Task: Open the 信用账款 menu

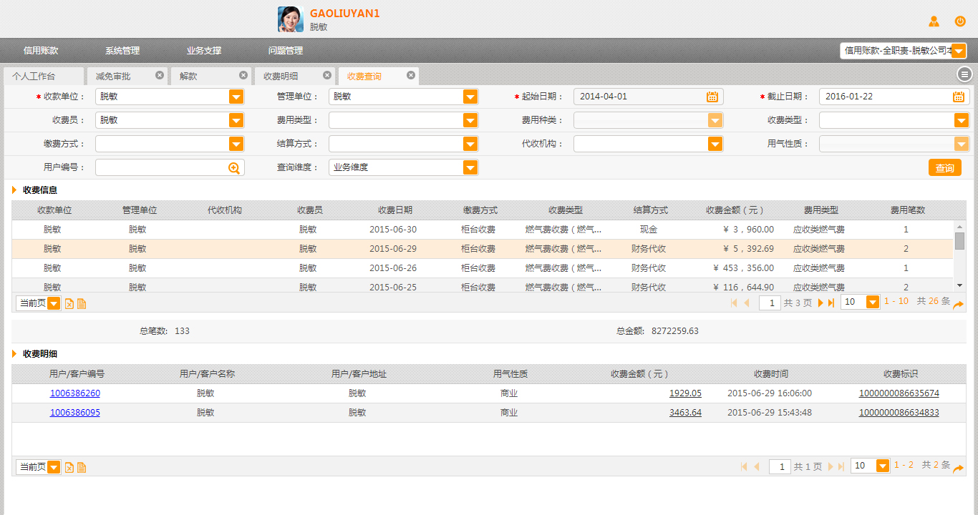Action: pyautogui.click(x=41, y=51)
